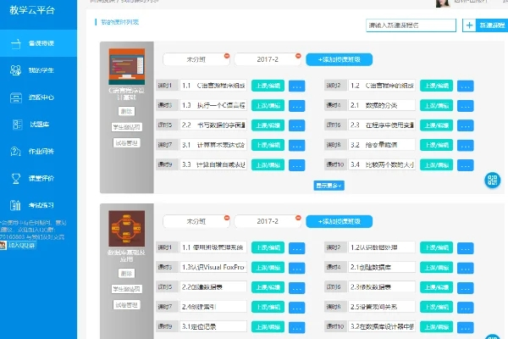Click the user avatar photo at the top
This screenshot has width=508, height=339.
point(443,3)
